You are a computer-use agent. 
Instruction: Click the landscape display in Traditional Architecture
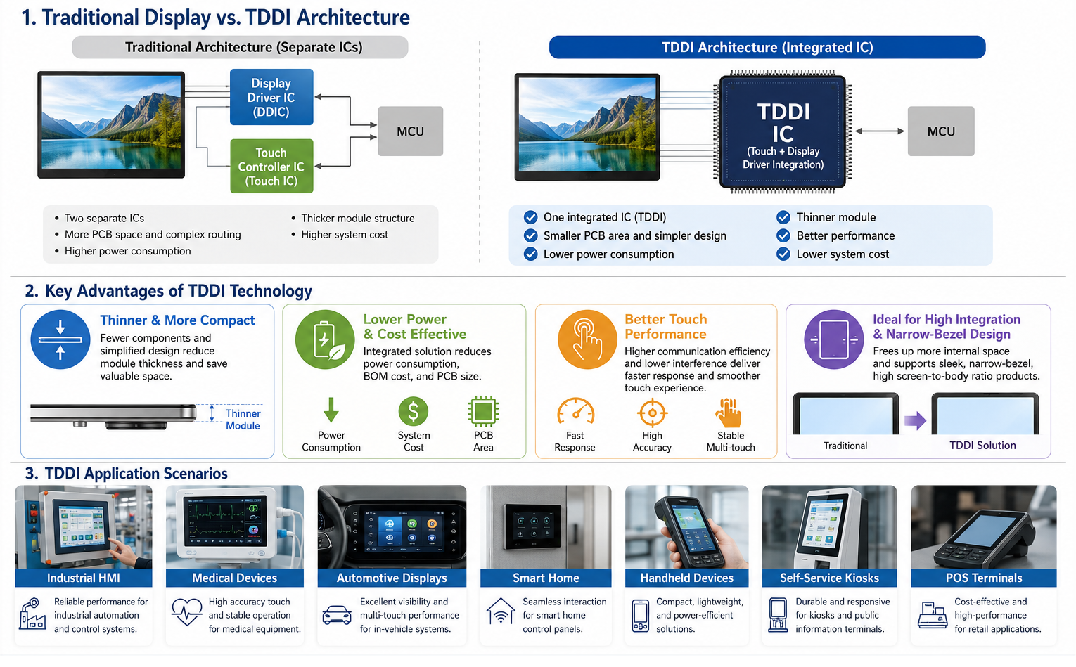pos(111,125)
